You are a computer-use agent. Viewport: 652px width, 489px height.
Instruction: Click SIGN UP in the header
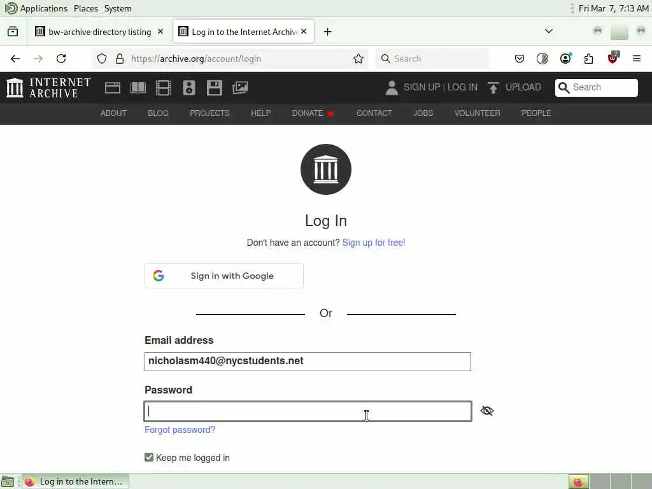click(422, 87)
